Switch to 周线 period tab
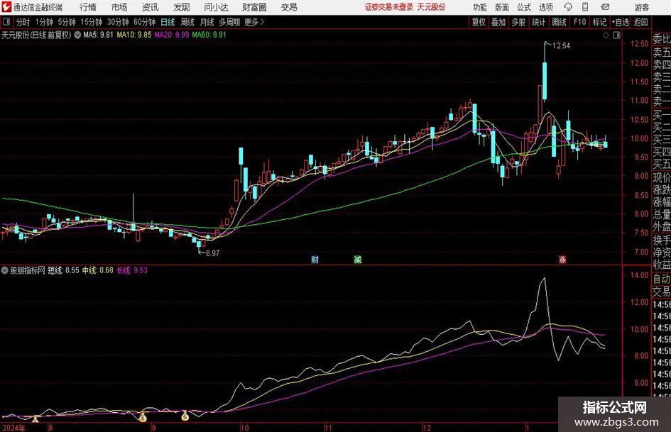This screenshot has width=671, height=432. (187, 22)
